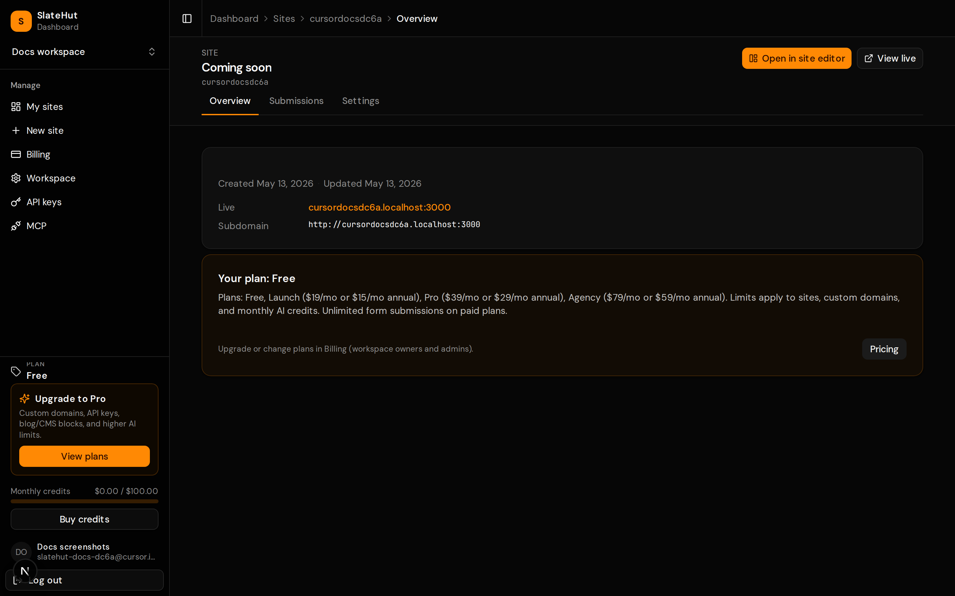Image resolution: width=955 pixels, height=596 pixels.
Task: Click the Updated May 13, 2026 text
Action: pos(372,184)
